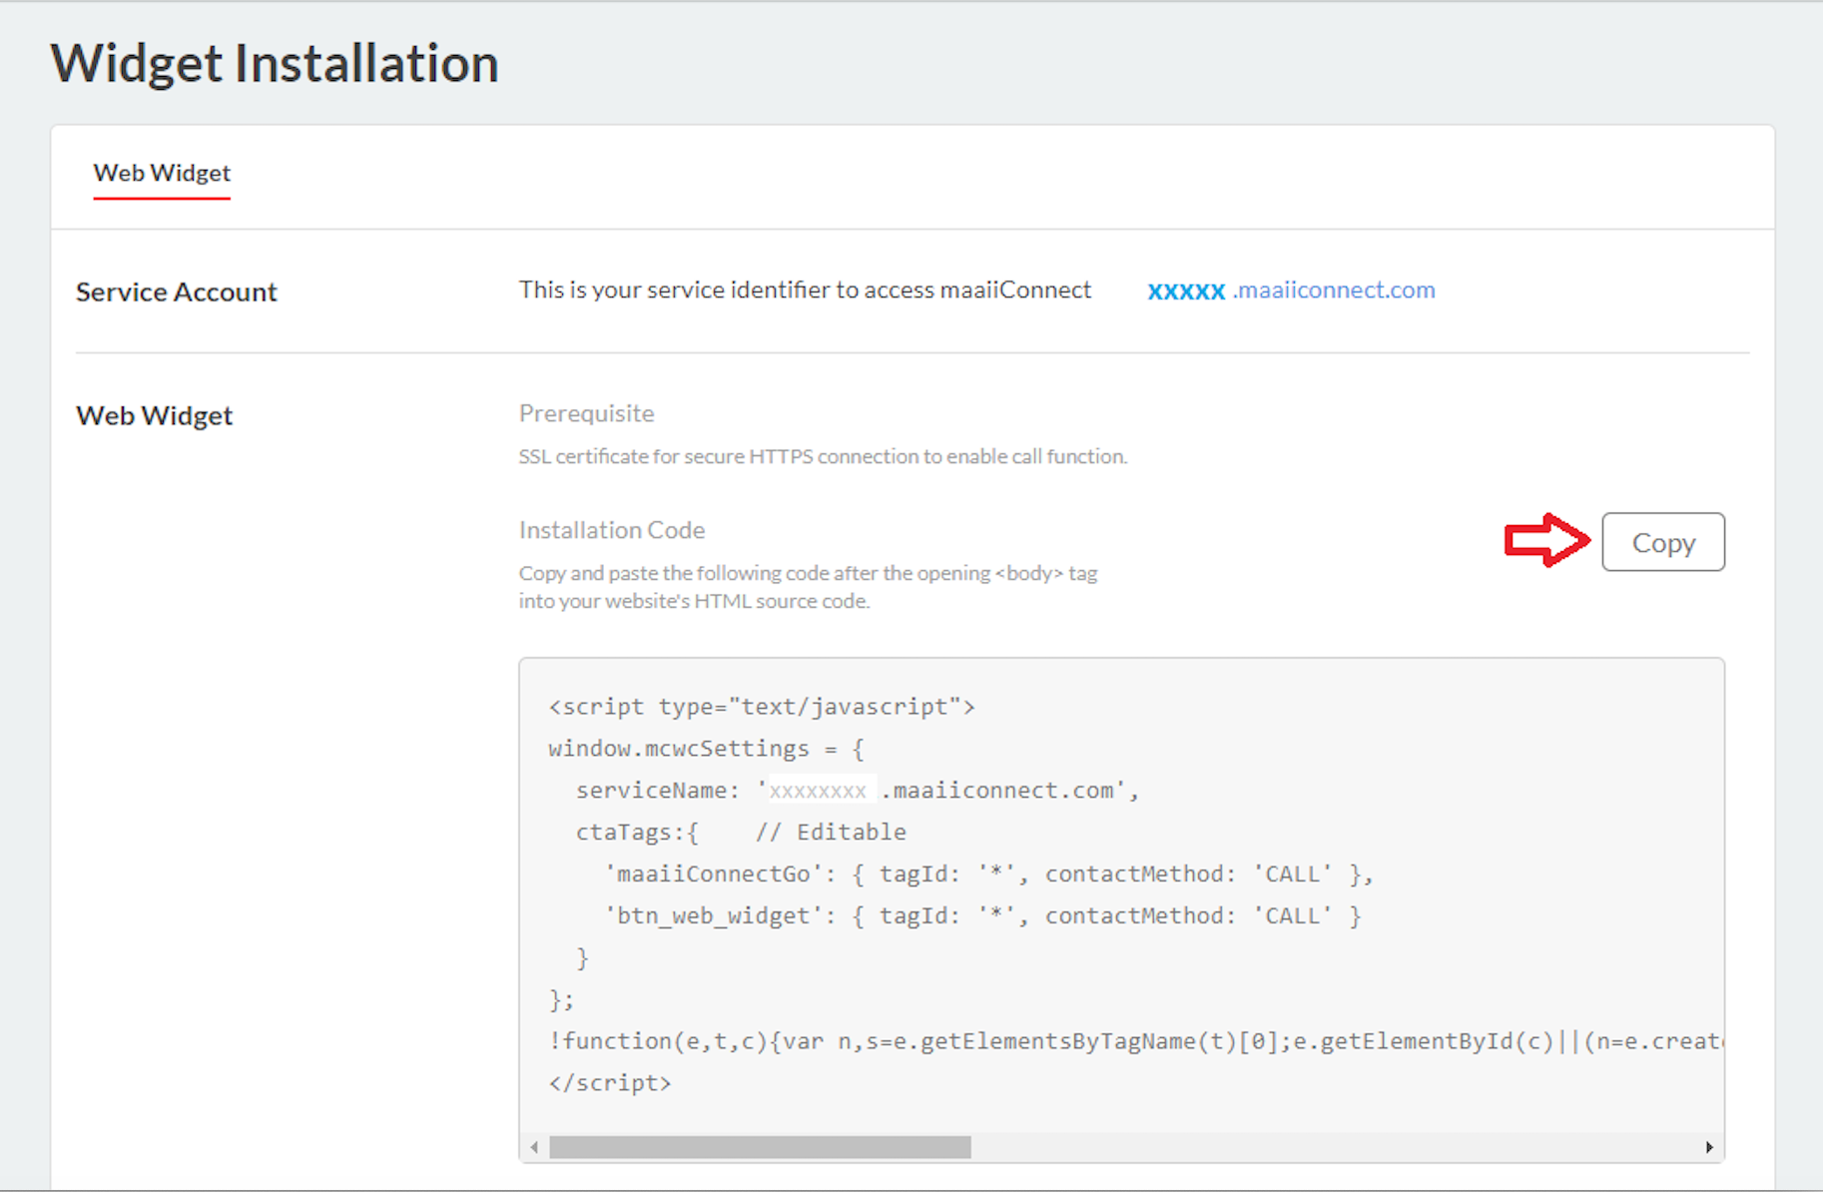
Task: Click the 'Web Widget' section label beside Prerequisite
Action: click(x=155, y=415)
